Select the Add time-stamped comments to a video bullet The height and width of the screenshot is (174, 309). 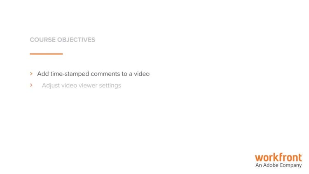[93, 74]
